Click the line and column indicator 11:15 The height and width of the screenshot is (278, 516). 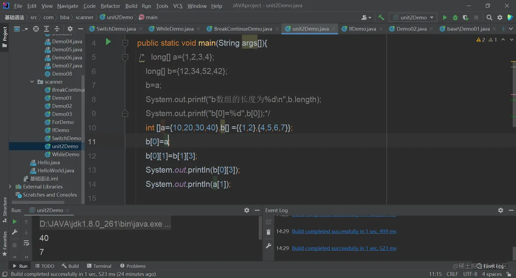click(435, 274)
